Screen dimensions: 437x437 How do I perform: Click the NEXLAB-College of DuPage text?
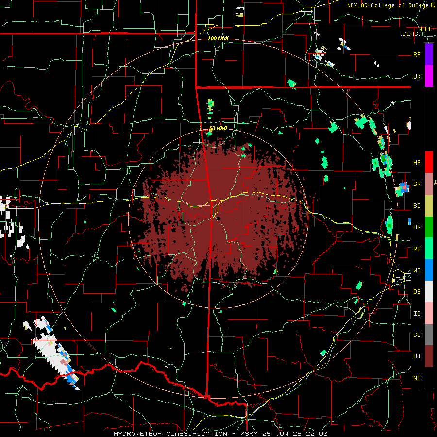point(387,5)
